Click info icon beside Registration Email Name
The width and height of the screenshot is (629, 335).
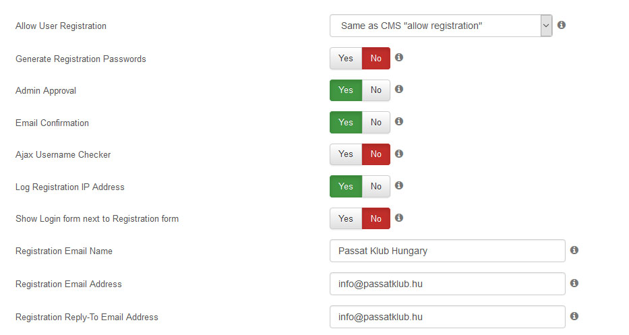click(574, 250)
